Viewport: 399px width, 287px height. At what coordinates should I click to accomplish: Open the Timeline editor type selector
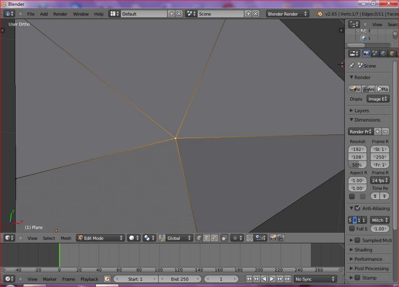coord(10,279)
